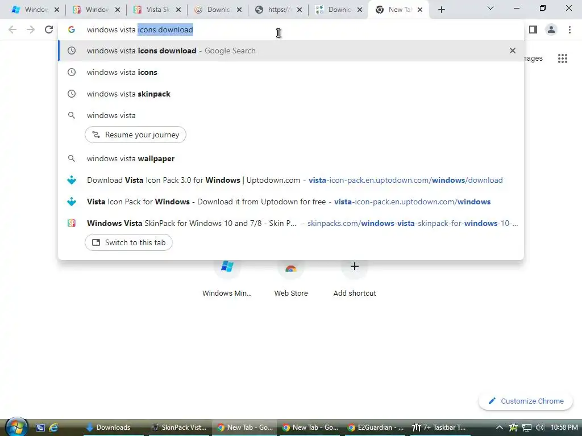
Task: Select the 'windows vista icons' history suggestion
Action: pyautogui.click(x=292, y=72)
